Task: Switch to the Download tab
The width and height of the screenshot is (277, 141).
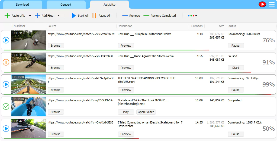Action: click(x=22, y=5)
